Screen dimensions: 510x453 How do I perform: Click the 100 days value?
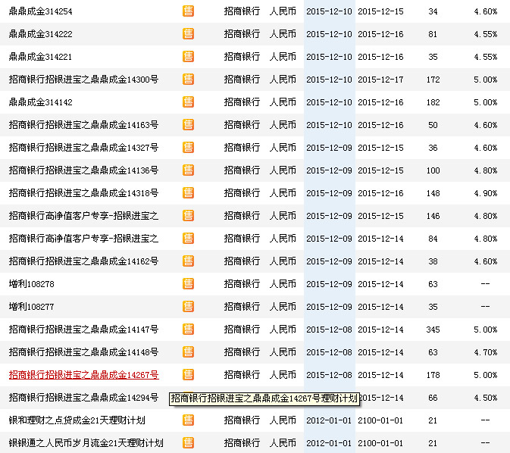[433, 170]
